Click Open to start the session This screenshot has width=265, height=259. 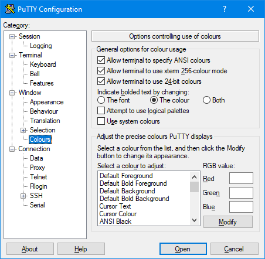[x=183, y=249]
